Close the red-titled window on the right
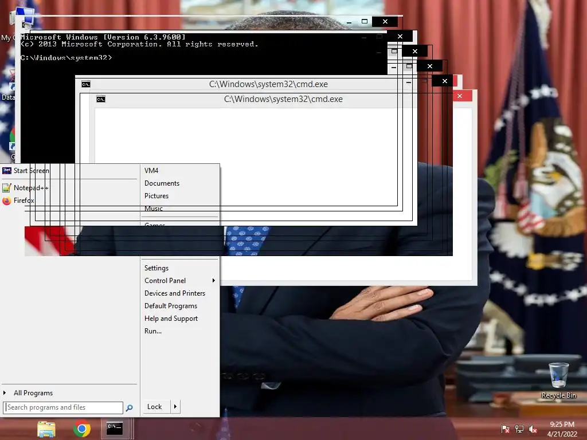Viewport: 587px width, 440px height. tap(460, 96)
